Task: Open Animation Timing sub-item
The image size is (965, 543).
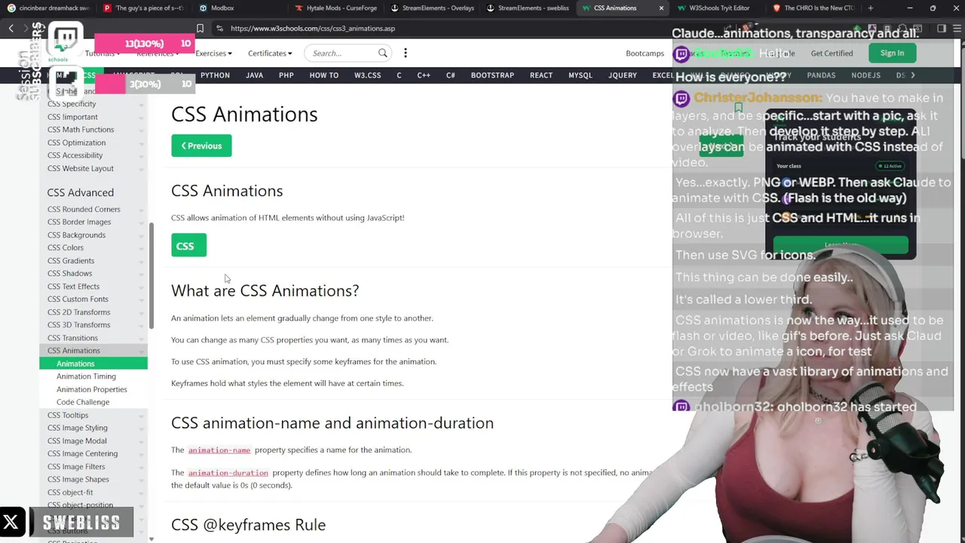Action: [86, 376]
